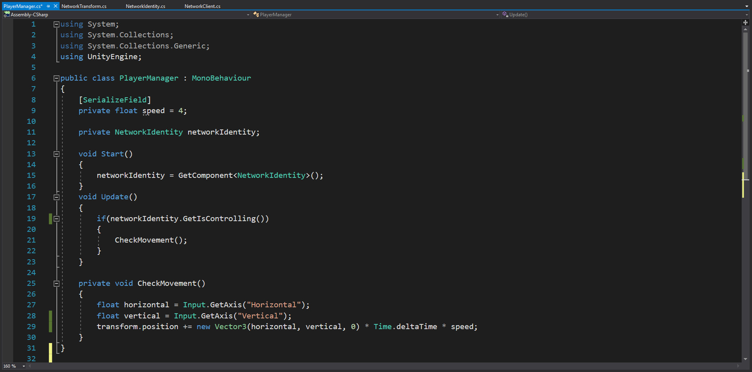Click the Update() method icon

(x=505, y=14)
